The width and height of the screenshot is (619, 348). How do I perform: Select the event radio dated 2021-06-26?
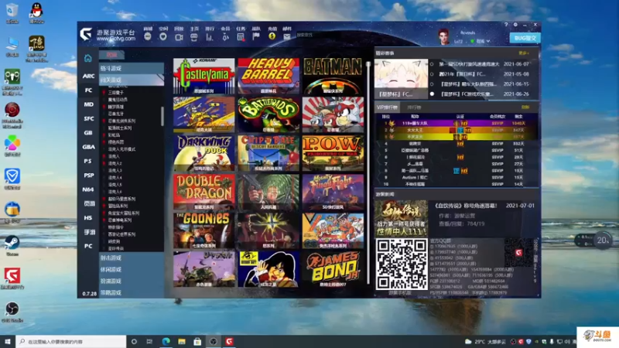click(x=432, y=94)
